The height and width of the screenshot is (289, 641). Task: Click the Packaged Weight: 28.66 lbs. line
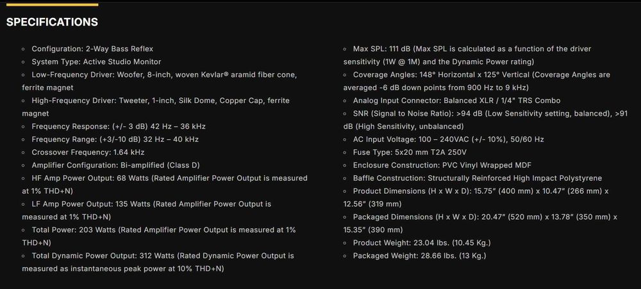tap(419, 256)
